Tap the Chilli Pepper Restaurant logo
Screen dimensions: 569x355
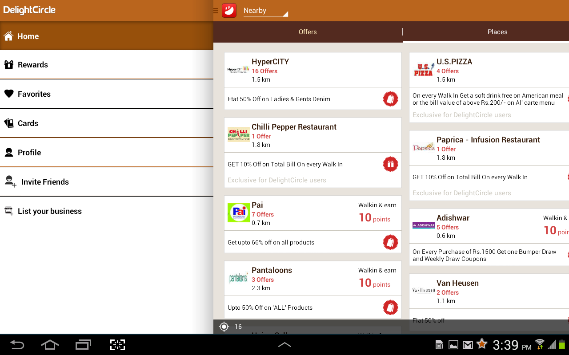pos(239,134)
